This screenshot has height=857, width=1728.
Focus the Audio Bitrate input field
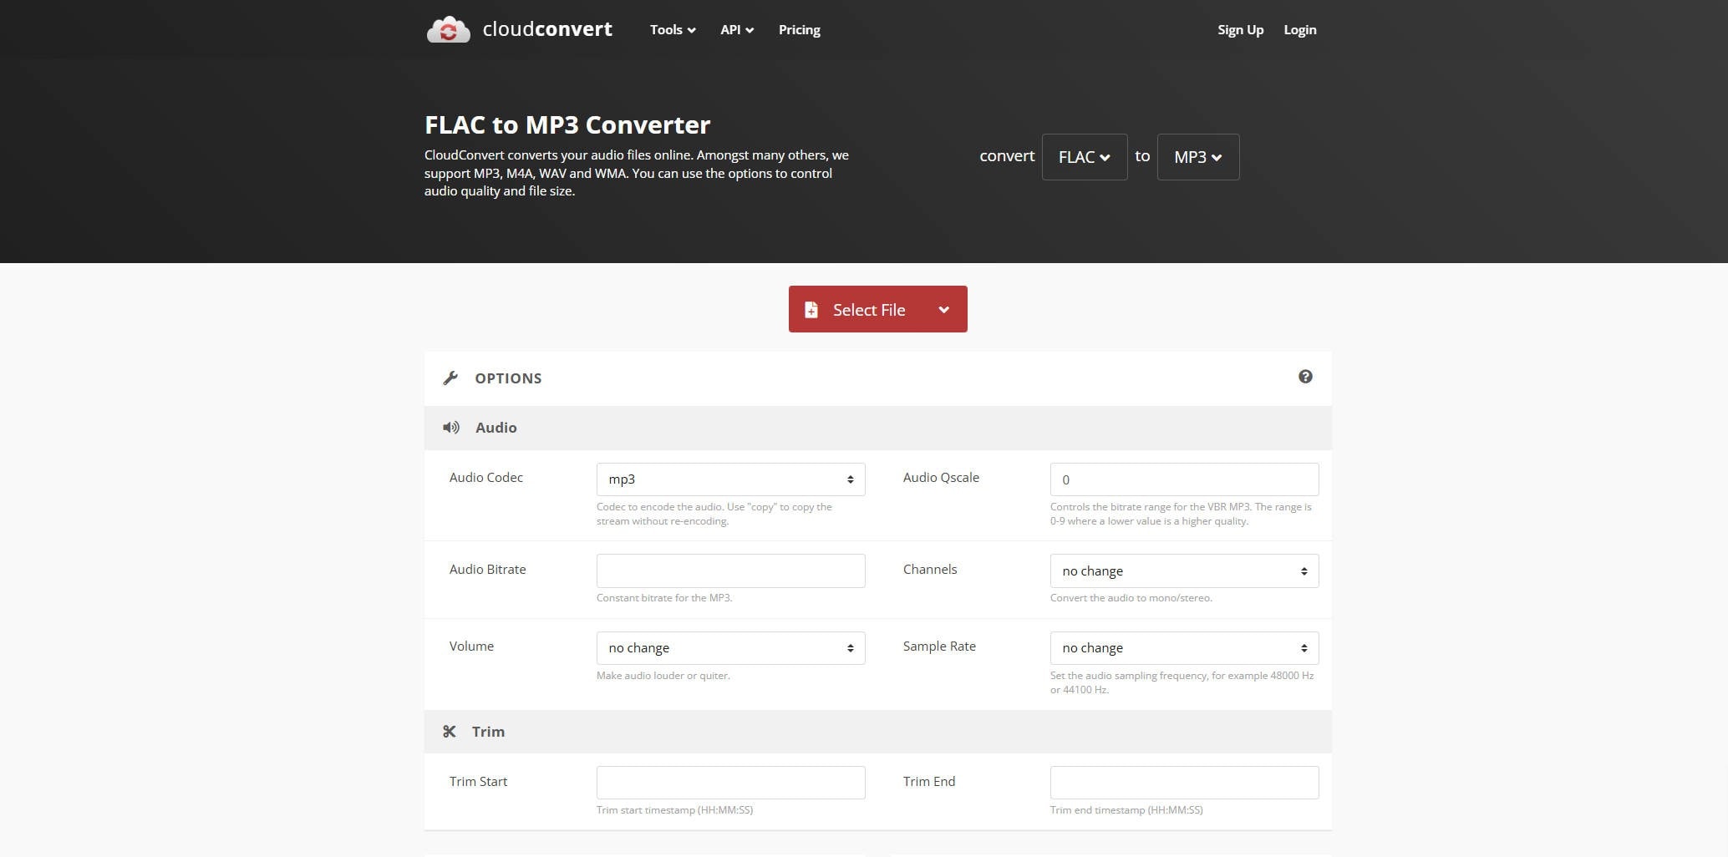click(730, 571)
